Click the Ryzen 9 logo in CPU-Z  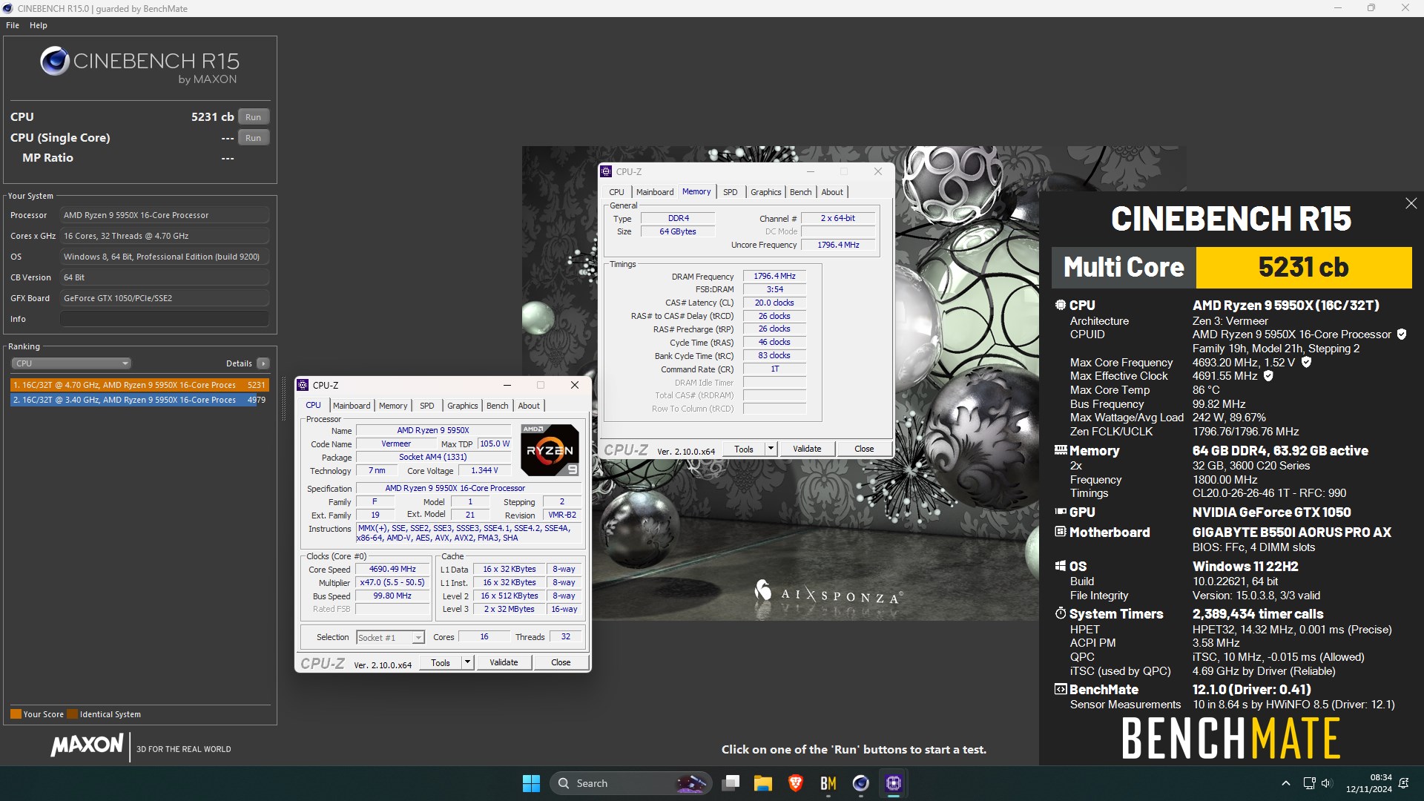(550, 450)
